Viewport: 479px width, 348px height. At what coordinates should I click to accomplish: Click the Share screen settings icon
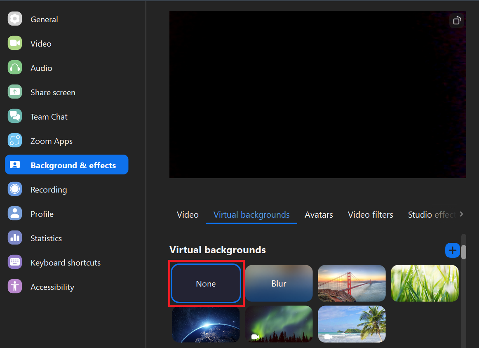pos(14,92)
